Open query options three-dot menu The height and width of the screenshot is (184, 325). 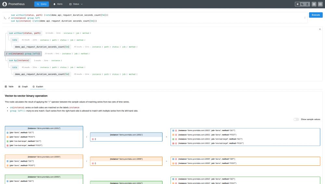tap(305, 18)
